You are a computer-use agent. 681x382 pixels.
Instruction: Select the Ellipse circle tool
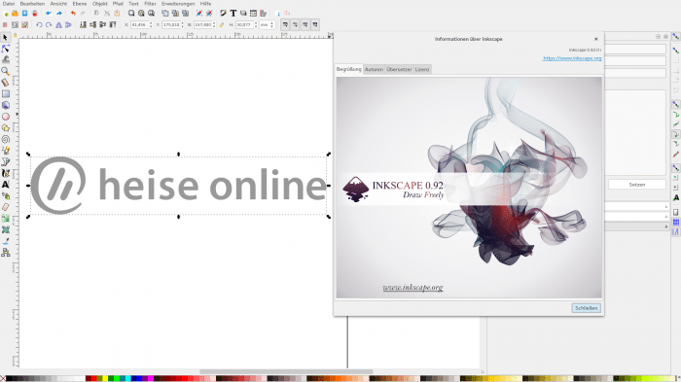click(x=6, y=117)
